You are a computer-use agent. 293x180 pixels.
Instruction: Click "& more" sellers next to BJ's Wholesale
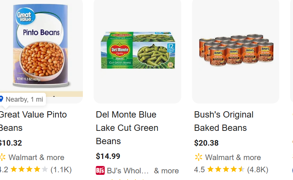[x=166, y=171]
